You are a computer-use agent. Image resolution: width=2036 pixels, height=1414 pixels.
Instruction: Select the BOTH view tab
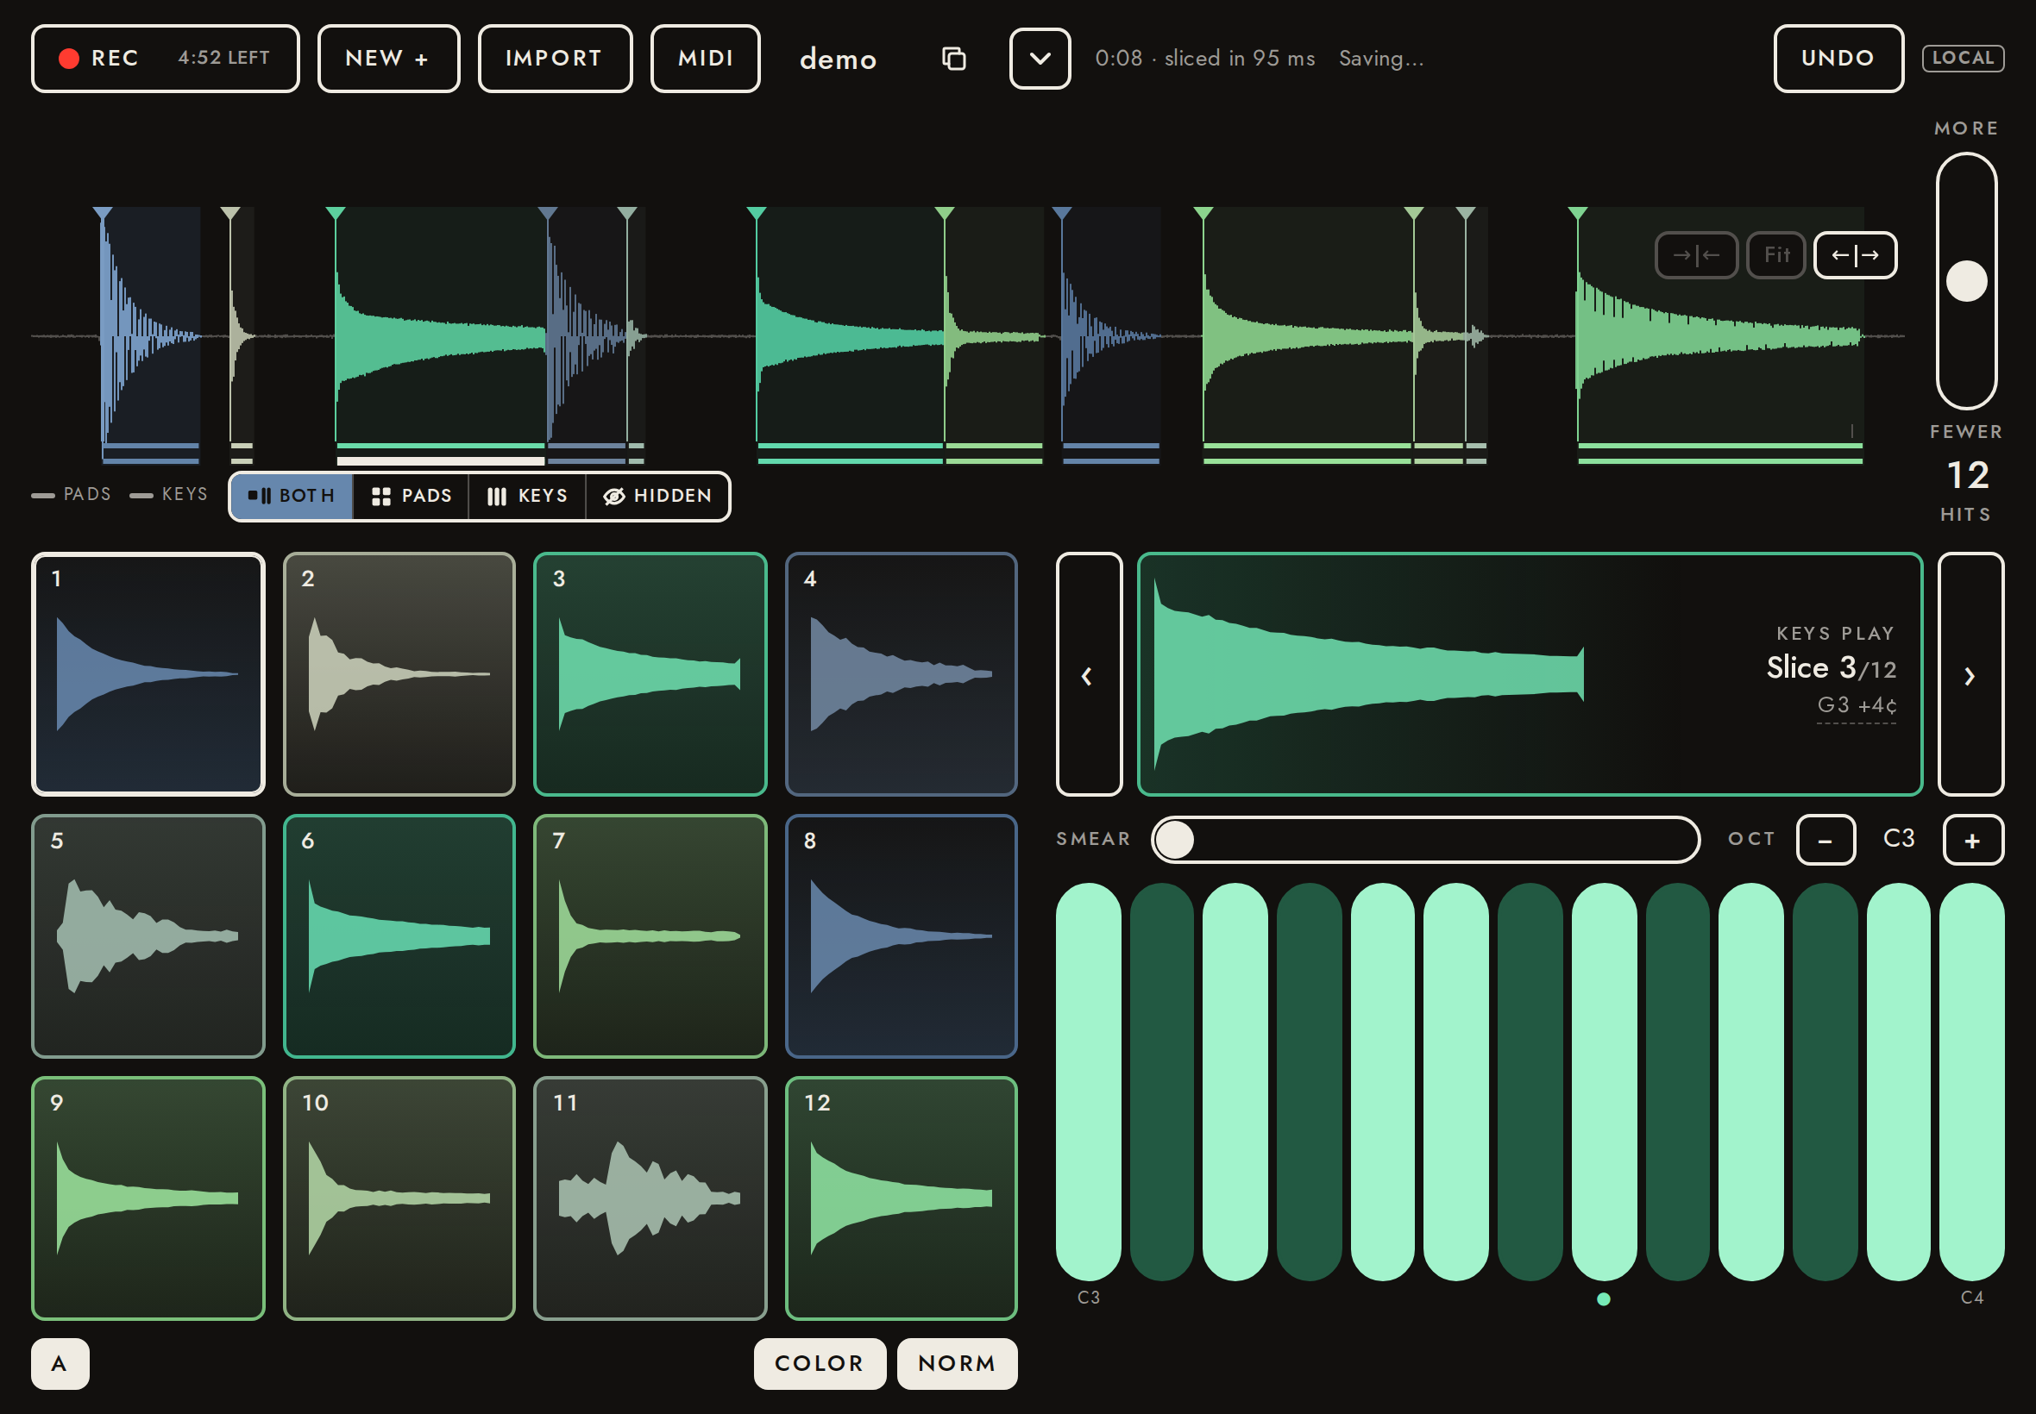pyautogui.click(x=292, y=496)
